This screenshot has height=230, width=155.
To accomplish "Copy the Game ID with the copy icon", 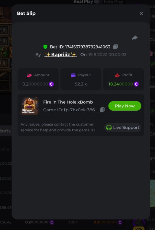I will 102,110.
